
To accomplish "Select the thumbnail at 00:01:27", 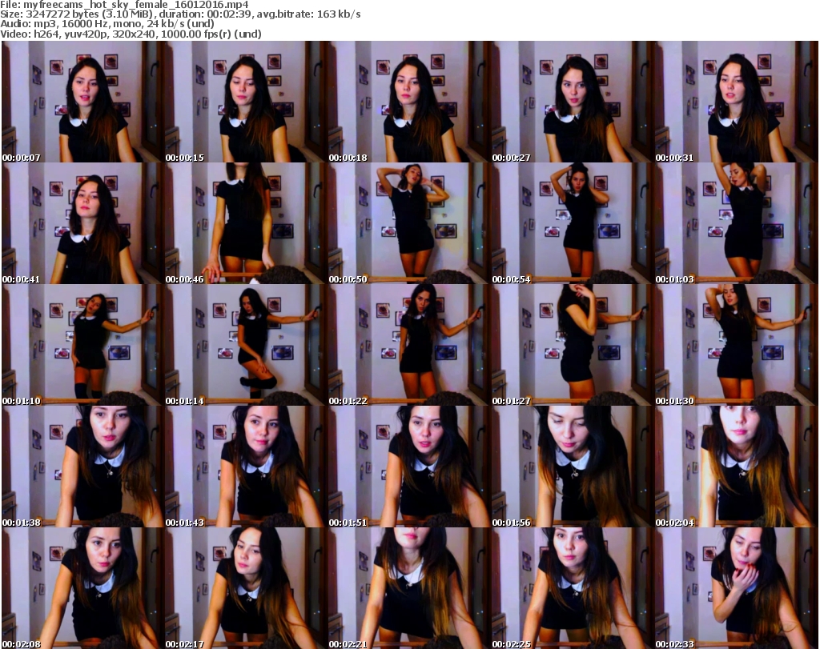I will tap(572, 345).
